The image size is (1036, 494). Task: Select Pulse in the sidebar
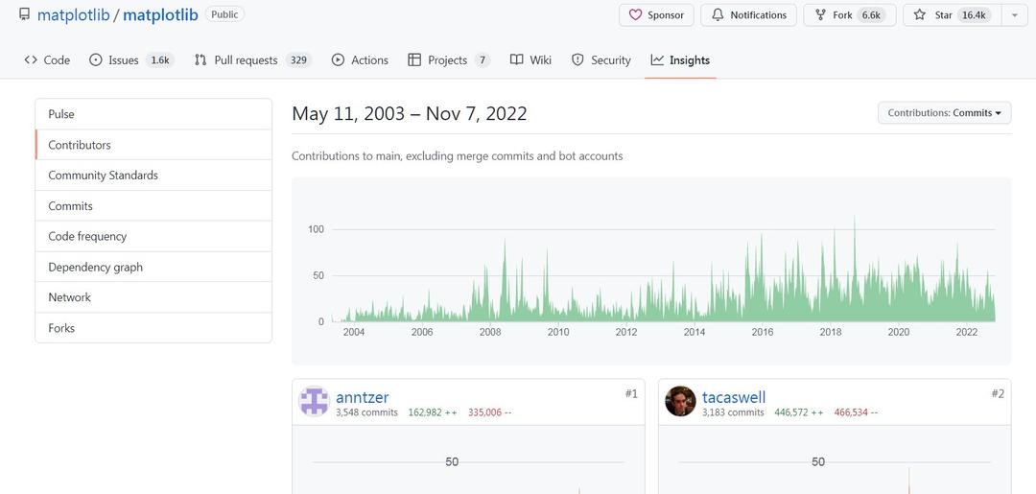coord(153,114)
